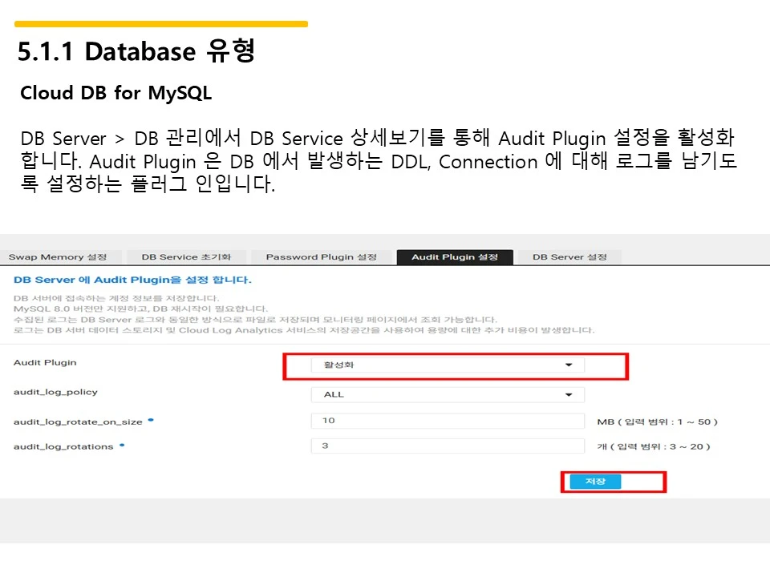
Task: Click the 'MB ( 입력 범위 : 1 ~ 50 )' hint
Action: point(657,422)
